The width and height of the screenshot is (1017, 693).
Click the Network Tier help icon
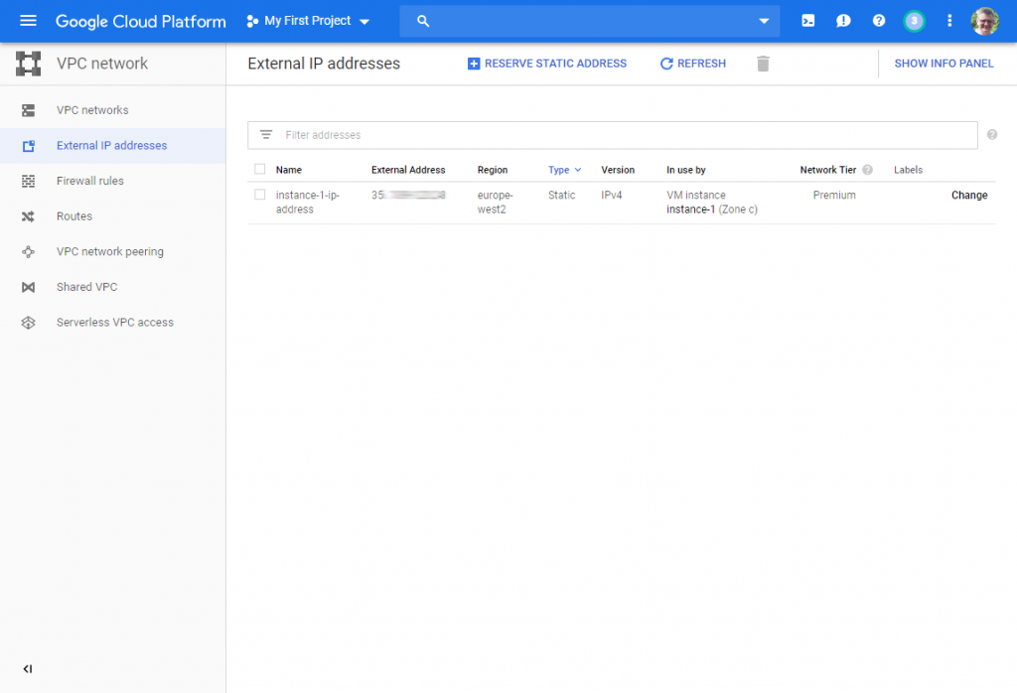click(x=867, y=170)
